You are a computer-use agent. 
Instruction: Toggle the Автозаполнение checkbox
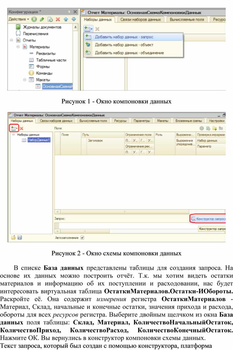pyautogui.click(x=83, y=237)
